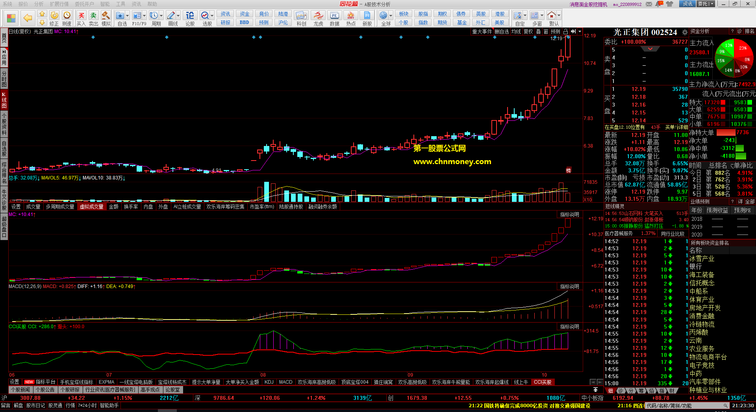
Task: Toggle 叠 overlay chart button
Action: pyautogui.click(x=538, y=31)
